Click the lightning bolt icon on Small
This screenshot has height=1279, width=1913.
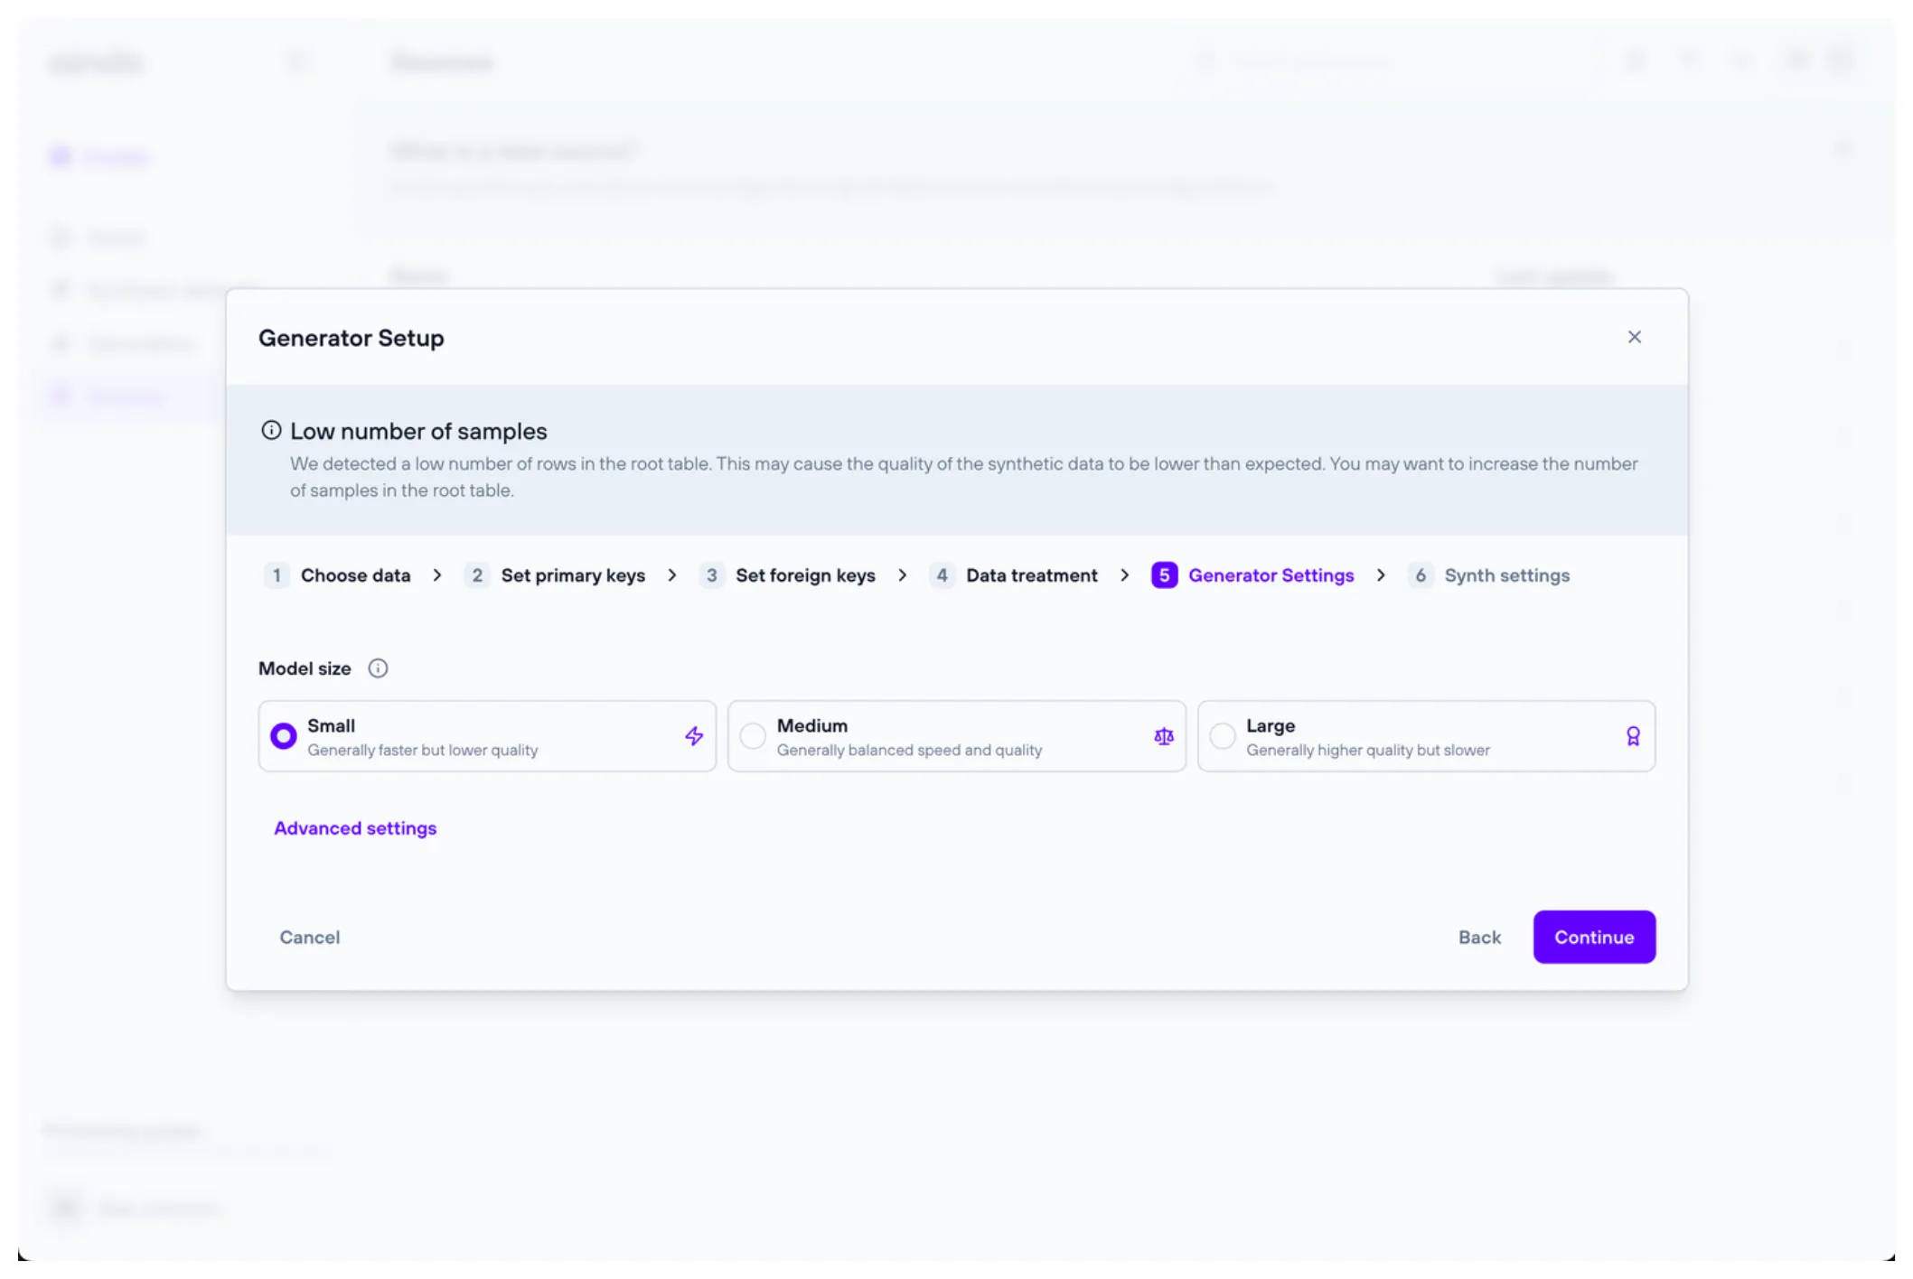point(693,736)
